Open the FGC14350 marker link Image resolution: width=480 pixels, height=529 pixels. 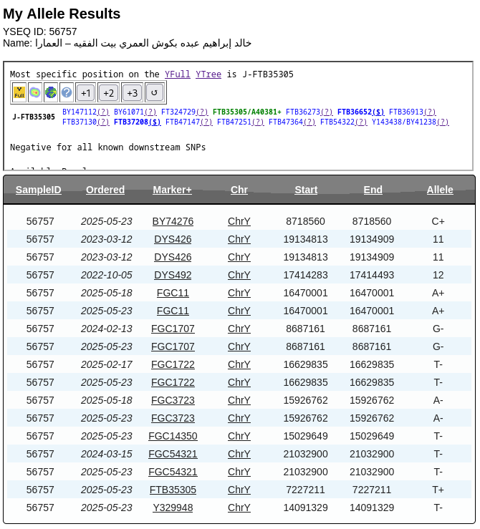(x=173, y=436)
